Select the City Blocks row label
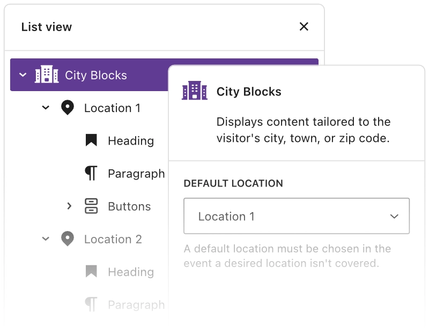Screen dimensions: 429x328 (96, 75)
